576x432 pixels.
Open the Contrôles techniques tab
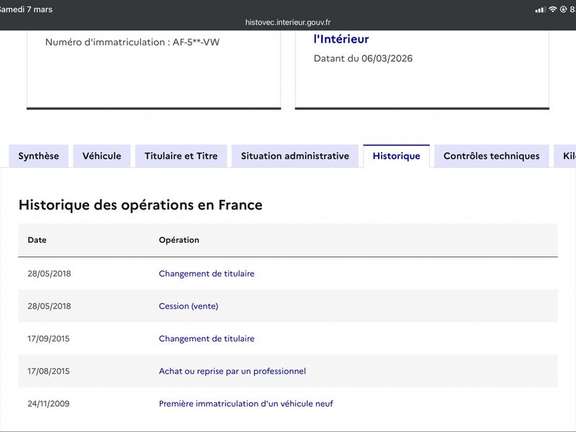point(491,156)
